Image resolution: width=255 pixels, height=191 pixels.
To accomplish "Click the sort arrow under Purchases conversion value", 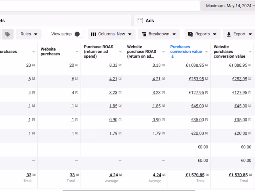I will click(172, 57).
